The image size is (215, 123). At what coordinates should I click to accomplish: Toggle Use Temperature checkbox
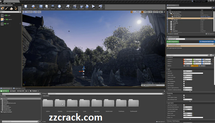[x=184, y=81]
